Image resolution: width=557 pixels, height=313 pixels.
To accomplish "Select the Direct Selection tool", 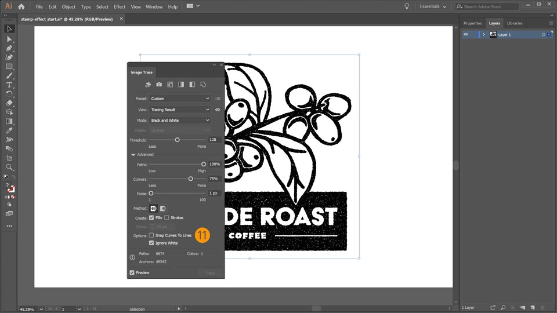I will pos(9,39).
